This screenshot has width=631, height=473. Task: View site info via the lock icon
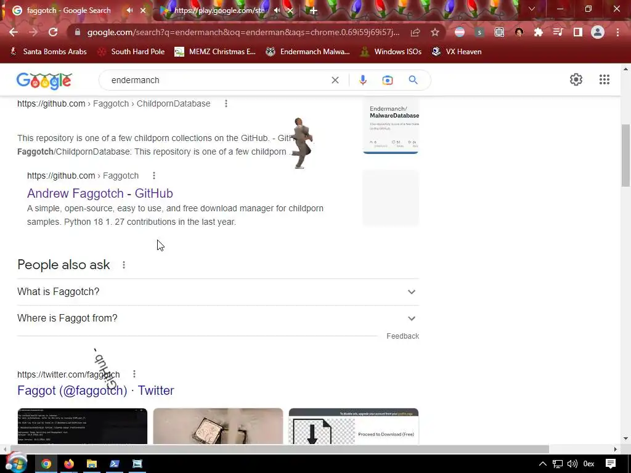coord(78,32)
